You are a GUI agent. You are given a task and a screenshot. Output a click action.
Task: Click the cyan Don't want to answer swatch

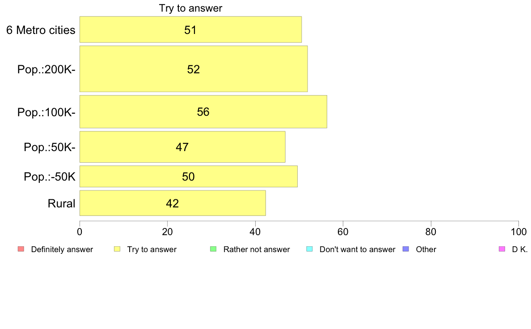point(309,249)
